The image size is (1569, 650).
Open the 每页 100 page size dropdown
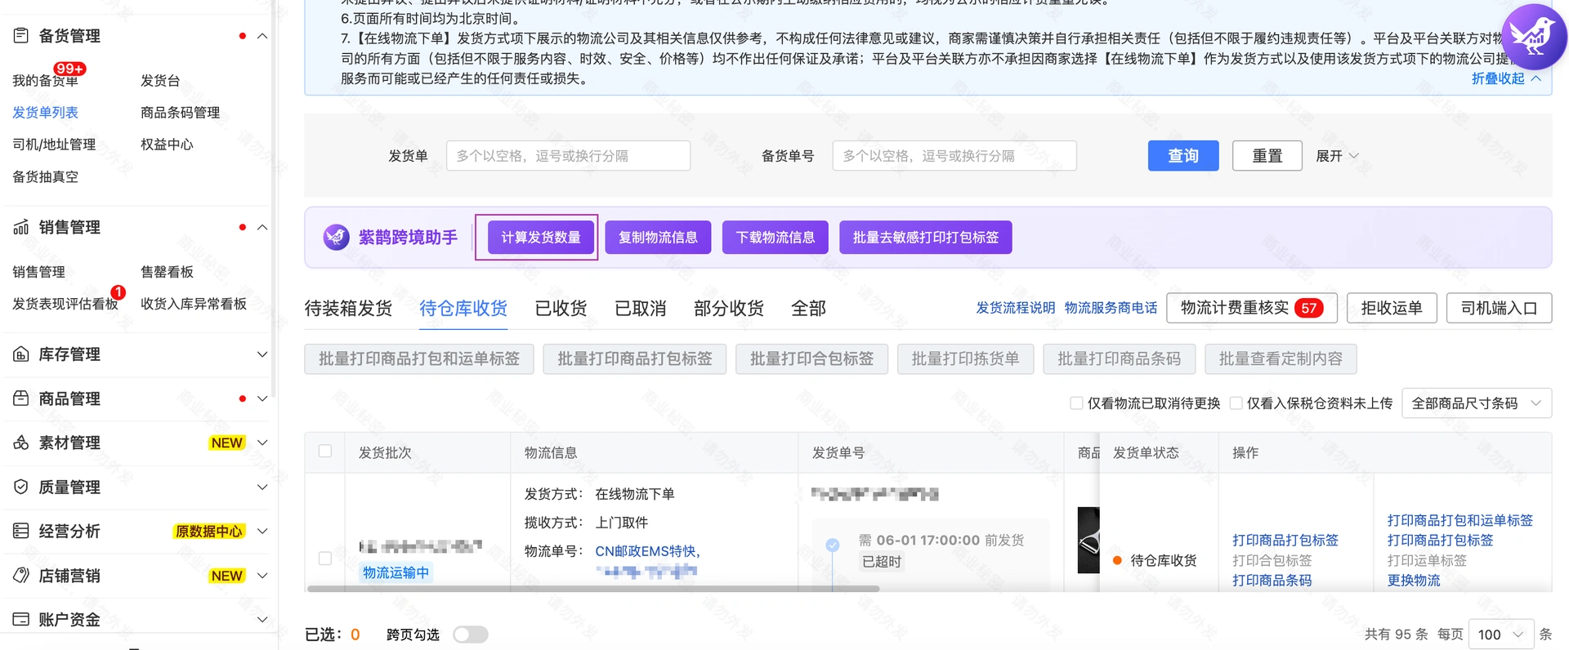tap(1500, 634)
